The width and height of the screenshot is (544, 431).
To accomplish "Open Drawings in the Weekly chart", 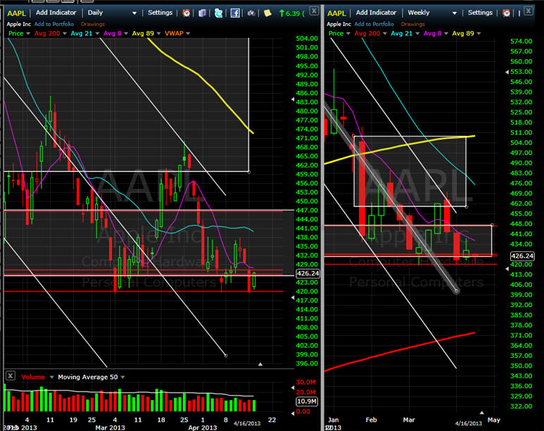I will [413, 25].
